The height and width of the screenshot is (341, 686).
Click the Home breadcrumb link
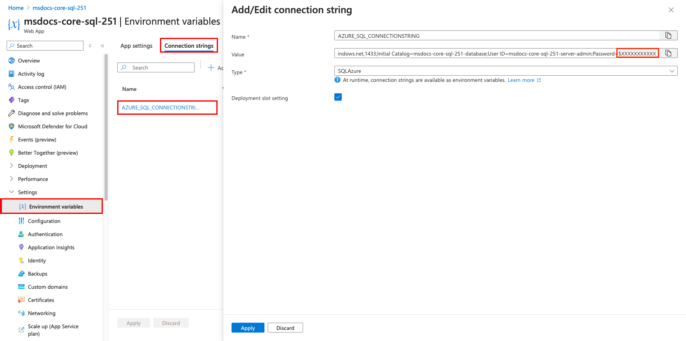[x=16, y=7]
